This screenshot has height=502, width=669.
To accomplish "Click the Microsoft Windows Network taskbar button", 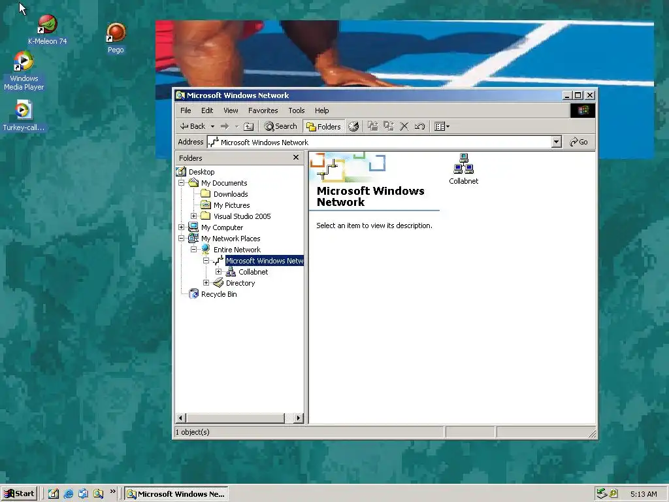I will pos(176,494).
